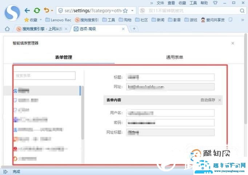
Task: Click the mobile bookmarks icon on bookmarks bar
Action: click(231, 20)
